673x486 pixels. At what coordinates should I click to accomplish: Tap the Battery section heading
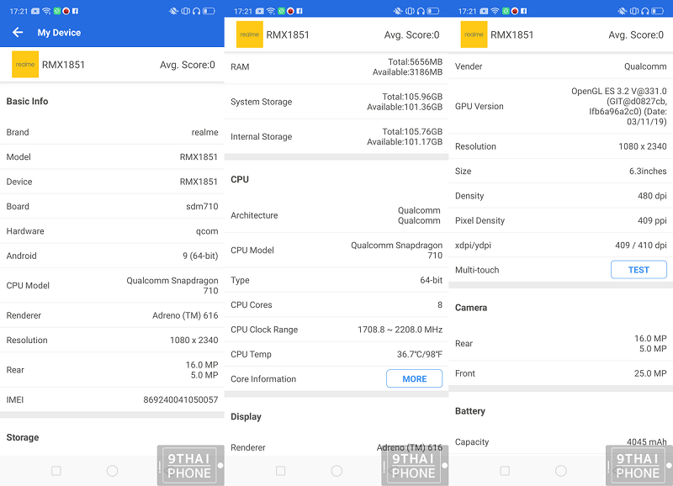tap(470, 411)
